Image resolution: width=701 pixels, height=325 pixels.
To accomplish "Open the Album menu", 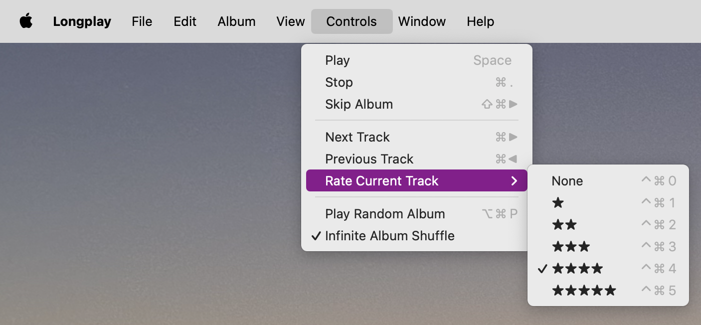I will [x=236, y=21].
